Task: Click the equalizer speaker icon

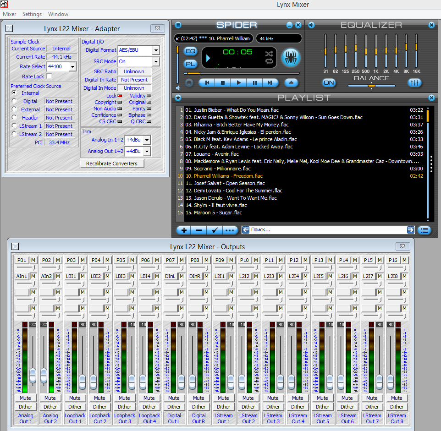Action: coord(311,25)
